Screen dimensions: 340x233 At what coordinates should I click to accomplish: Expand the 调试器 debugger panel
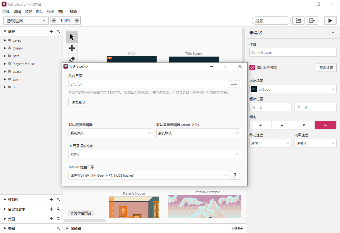click(x=68, y=228)
